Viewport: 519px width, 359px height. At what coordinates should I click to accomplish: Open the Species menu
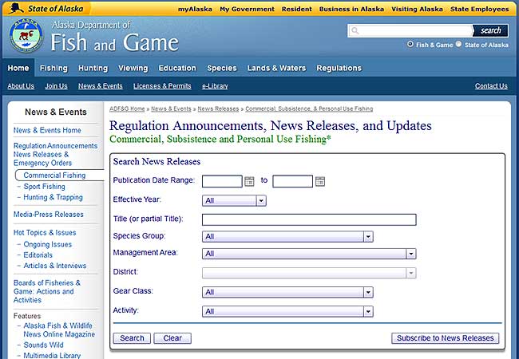222,68
